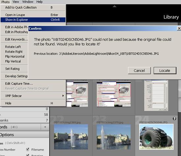Click Show in Explorer menu item
The width and height of the screenshot is (181, 156).
tap(33, 20)
